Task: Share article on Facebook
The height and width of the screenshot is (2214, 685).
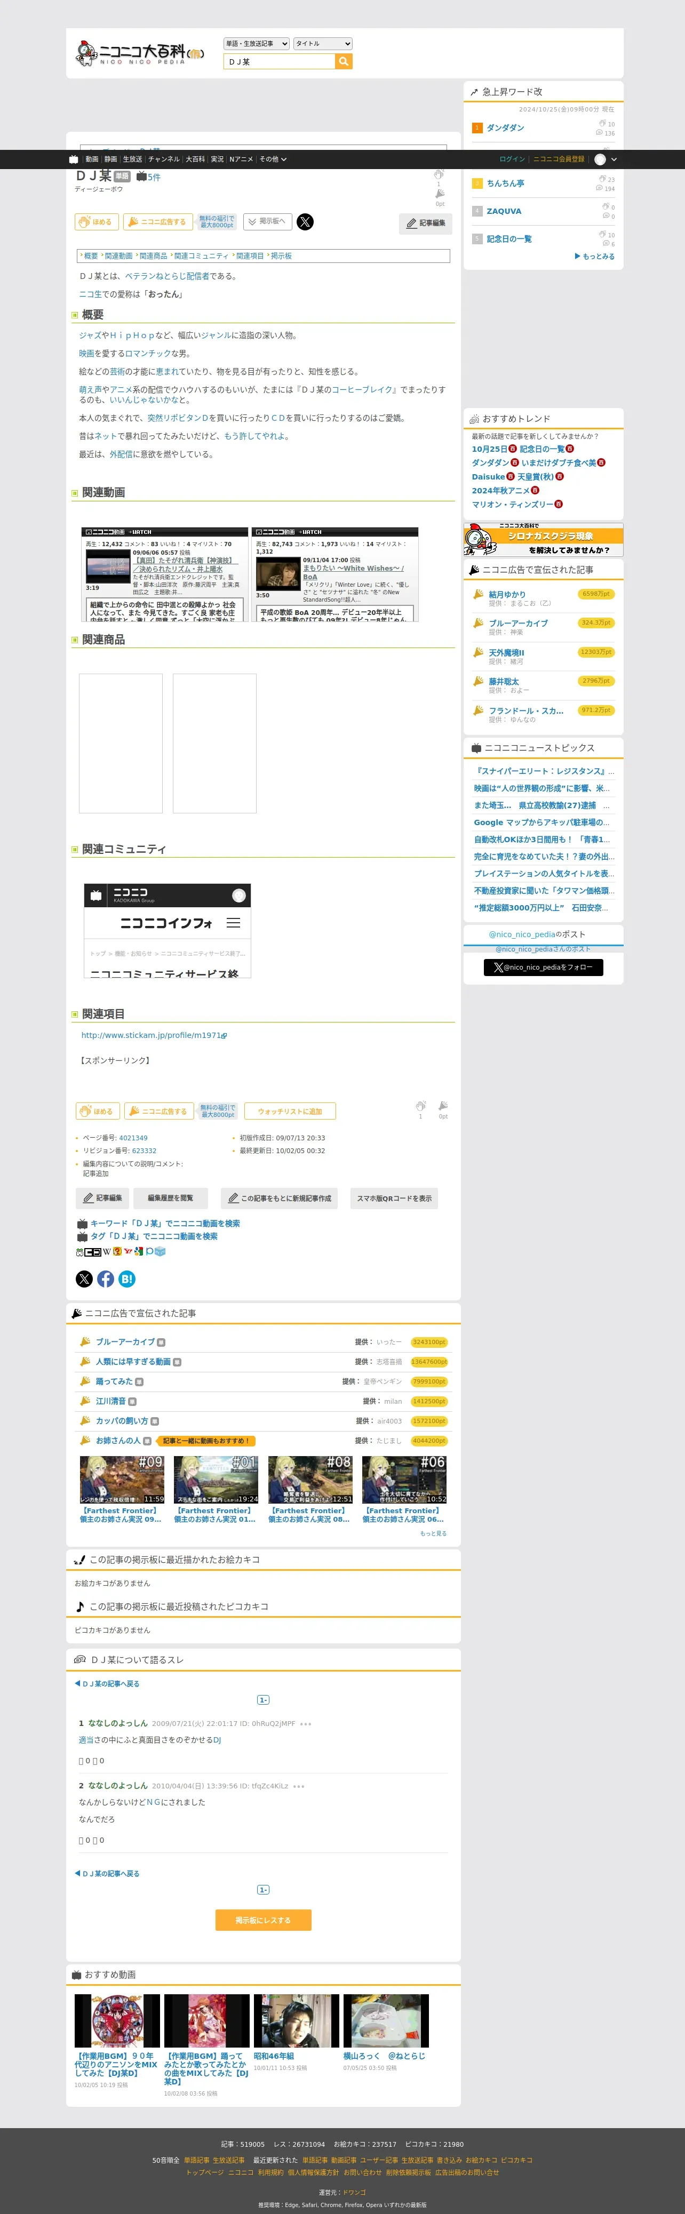Action: [x=106, y=1279]
